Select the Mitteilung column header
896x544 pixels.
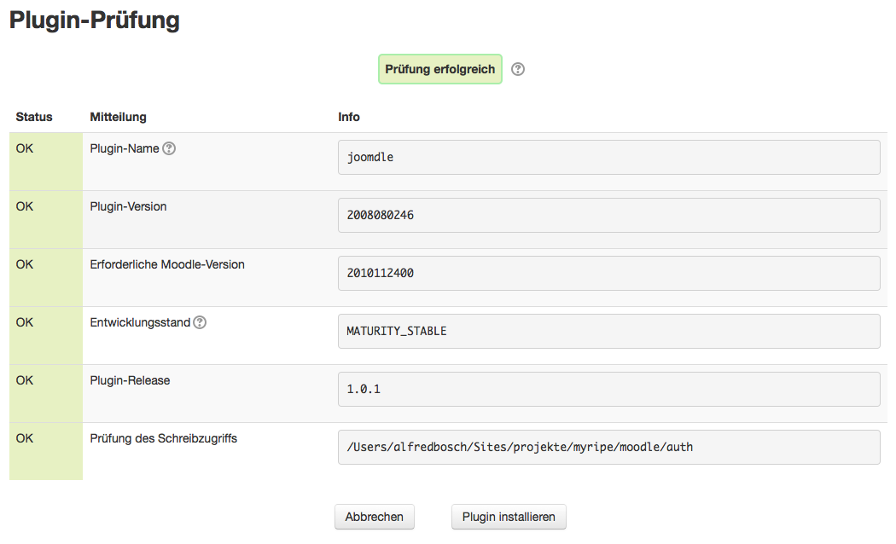(x=118, y=117)
